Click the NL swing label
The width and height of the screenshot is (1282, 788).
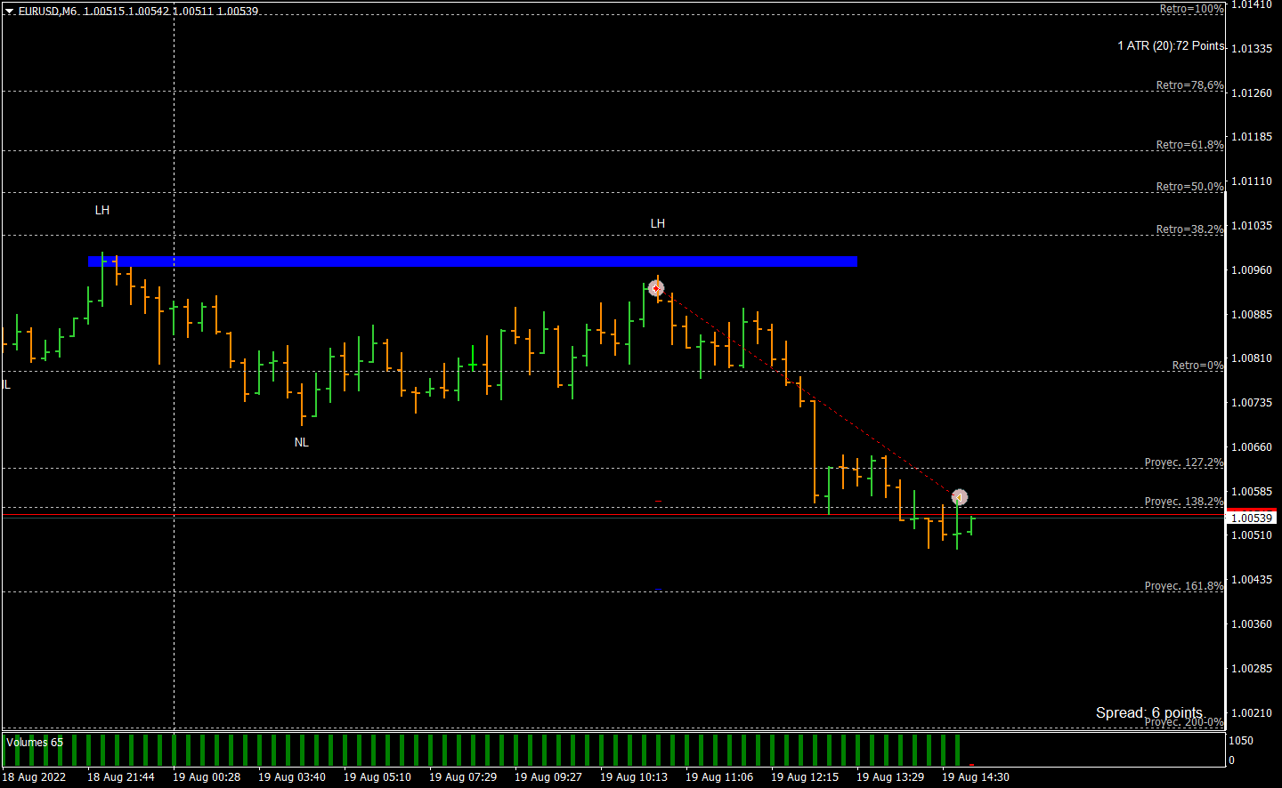pos(302,442)
